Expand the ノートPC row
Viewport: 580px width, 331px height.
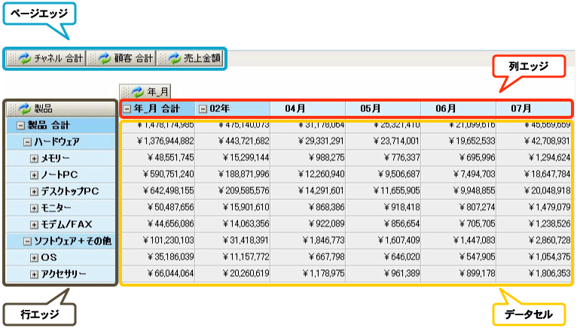pos(34,175)
